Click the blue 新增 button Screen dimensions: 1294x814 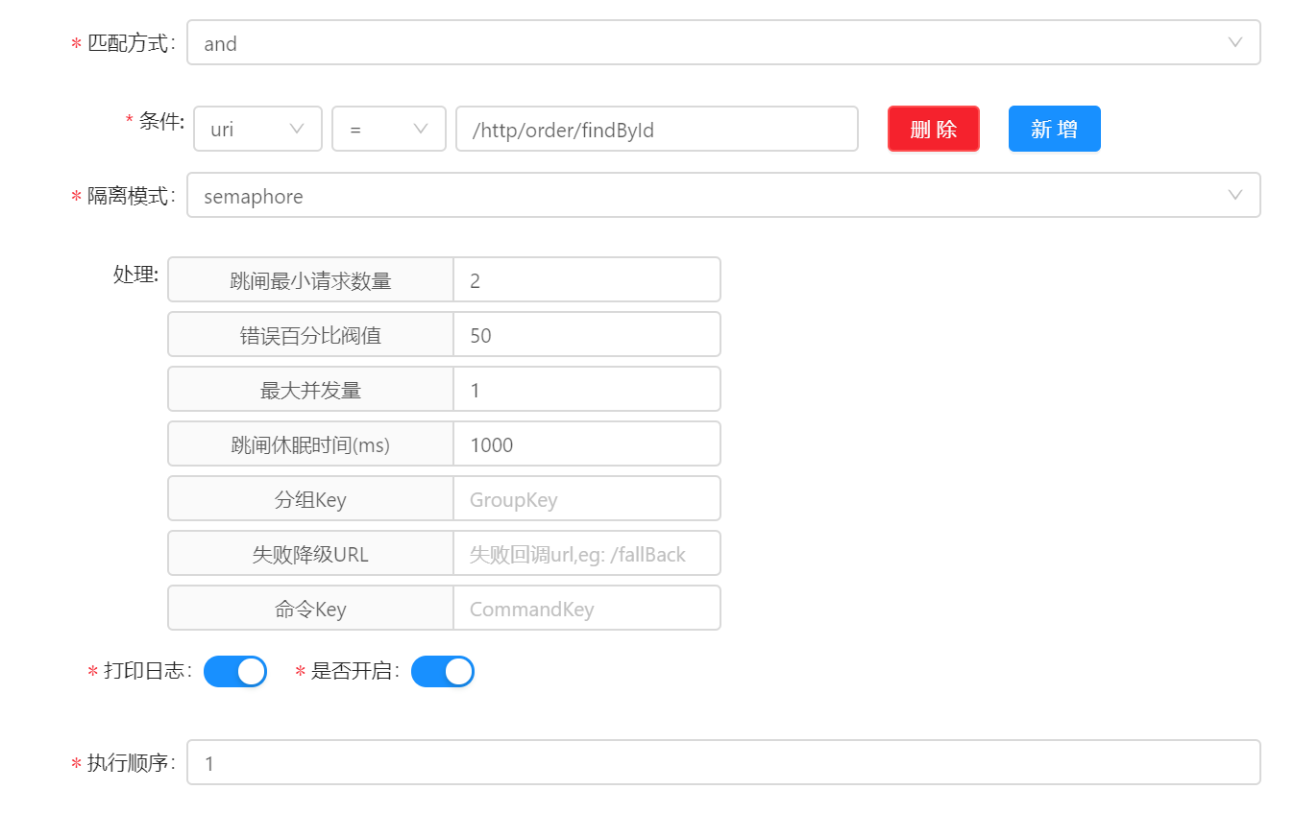click(x=1055, y=129)
